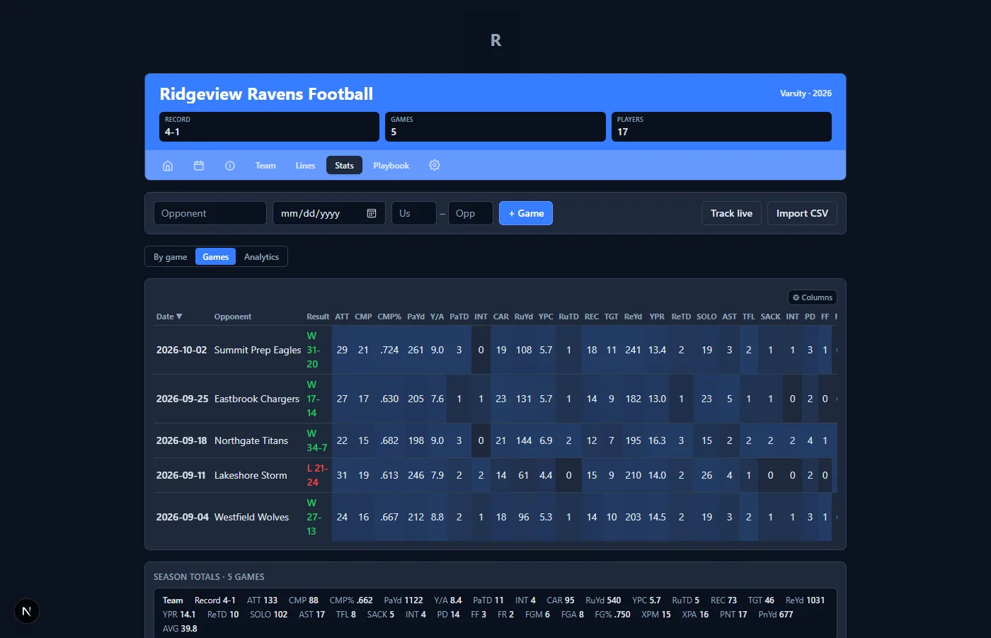This screenshot has width=991, height=638.
Task: Open the Analytics view tab
Action: pyautogui.click(x=261, y=257)
